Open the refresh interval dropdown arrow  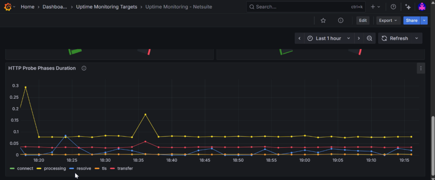[x=417, y=38]
